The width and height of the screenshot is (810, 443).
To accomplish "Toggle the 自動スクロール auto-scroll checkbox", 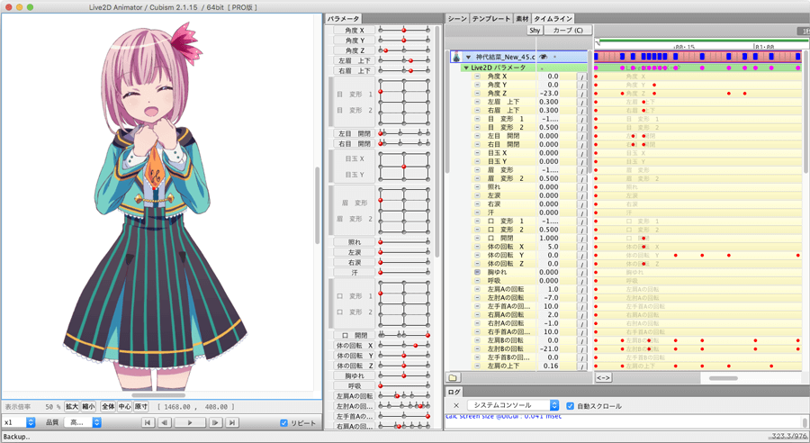I will pos(570,406).
